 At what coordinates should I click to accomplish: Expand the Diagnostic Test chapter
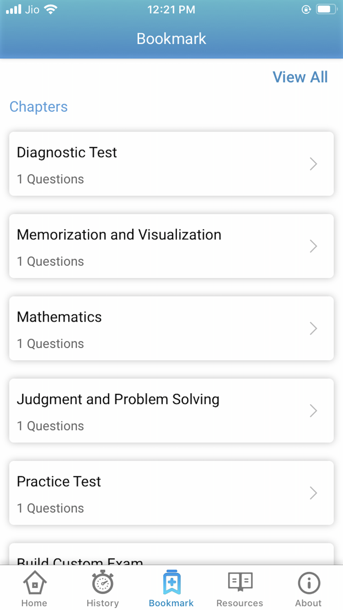pos(171,164)
